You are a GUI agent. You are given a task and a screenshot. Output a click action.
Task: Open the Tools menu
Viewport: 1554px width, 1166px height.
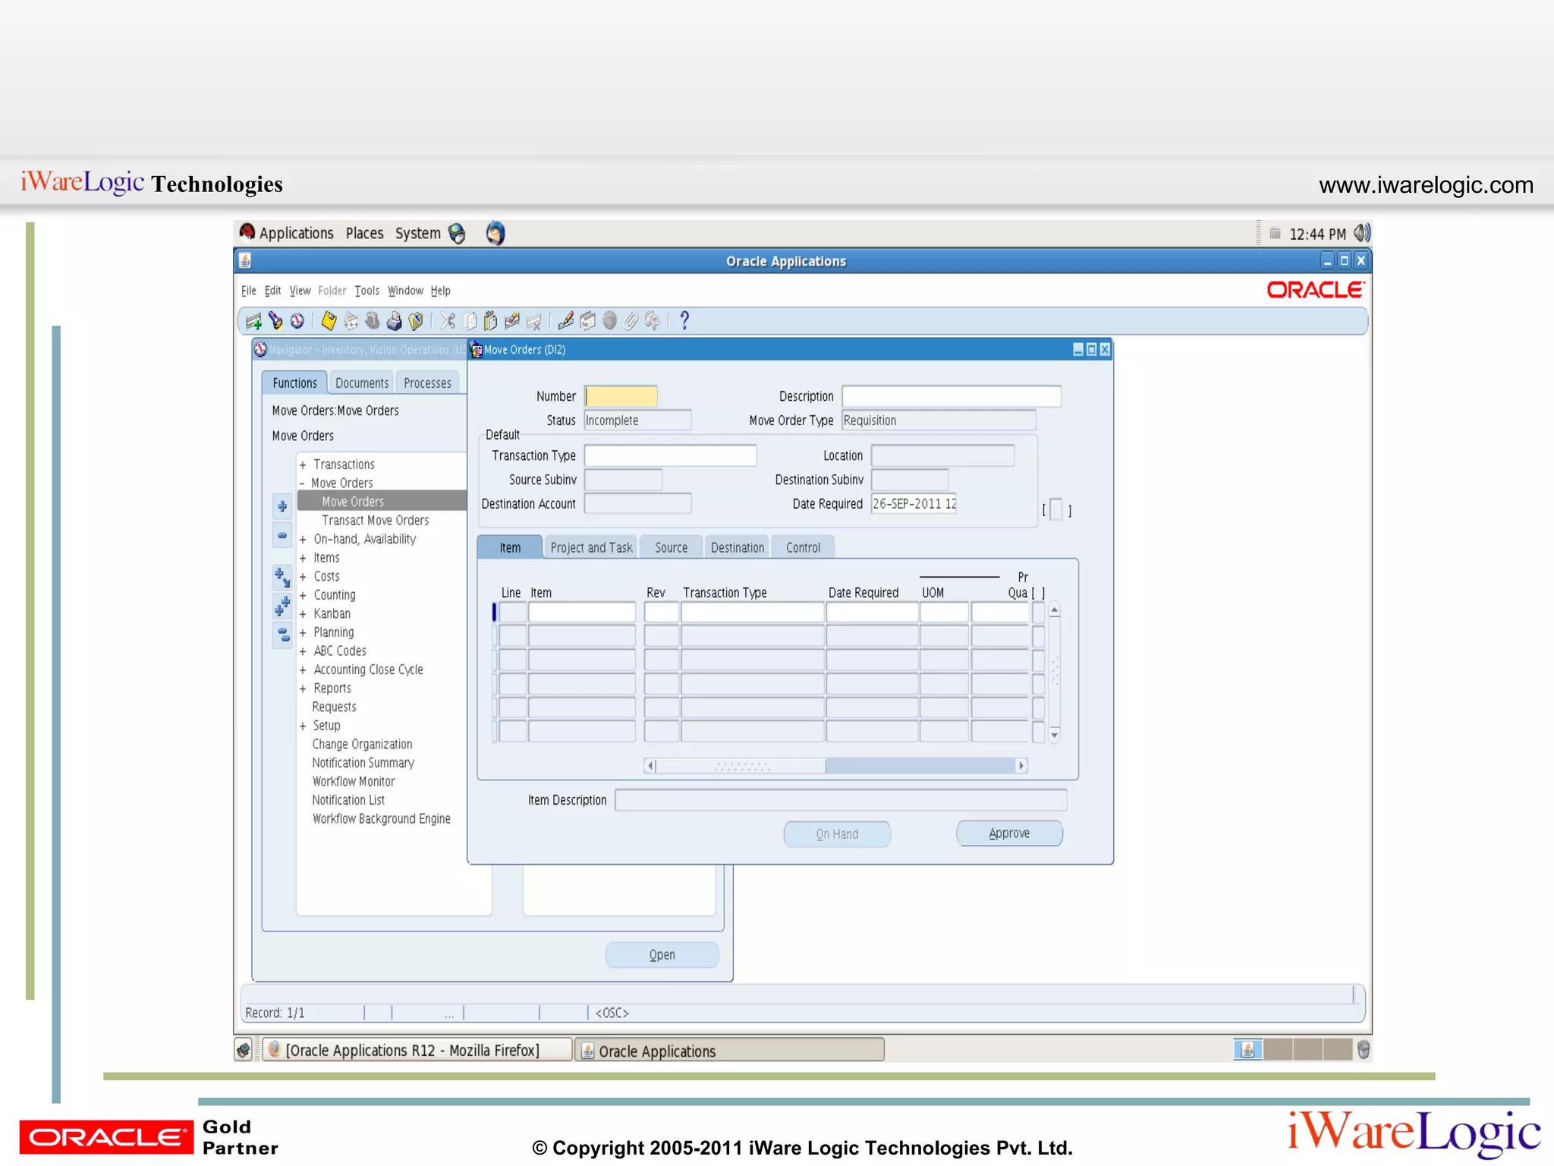point(366,291)
